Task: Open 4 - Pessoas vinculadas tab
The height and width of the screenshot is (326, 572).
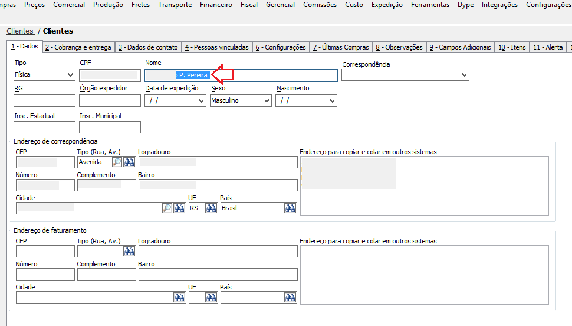Action: tap(216, 47)
